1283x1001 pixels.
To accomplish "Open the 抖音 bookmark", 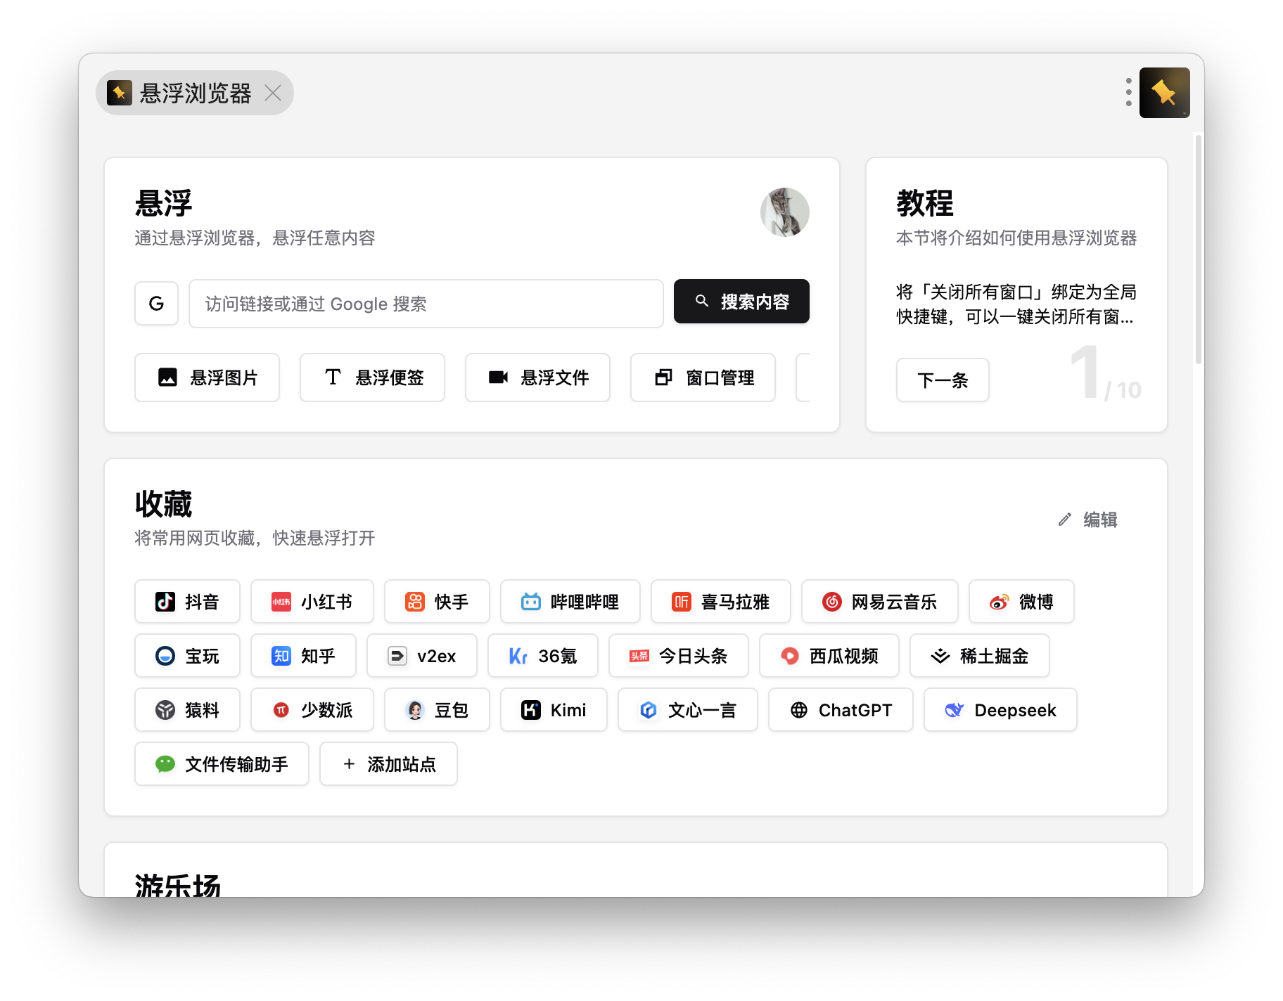I will pyautogui.click(x=187, y=602).
